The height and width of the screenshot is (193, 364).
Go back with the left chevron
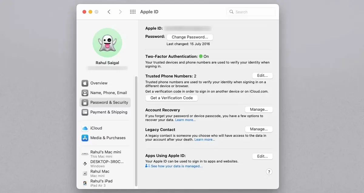(x=109, y=12)
